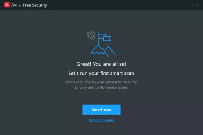The height and width of the screenshot is (135, 203).
Task: Minimize the Avira window
Action: click(192, 5)
